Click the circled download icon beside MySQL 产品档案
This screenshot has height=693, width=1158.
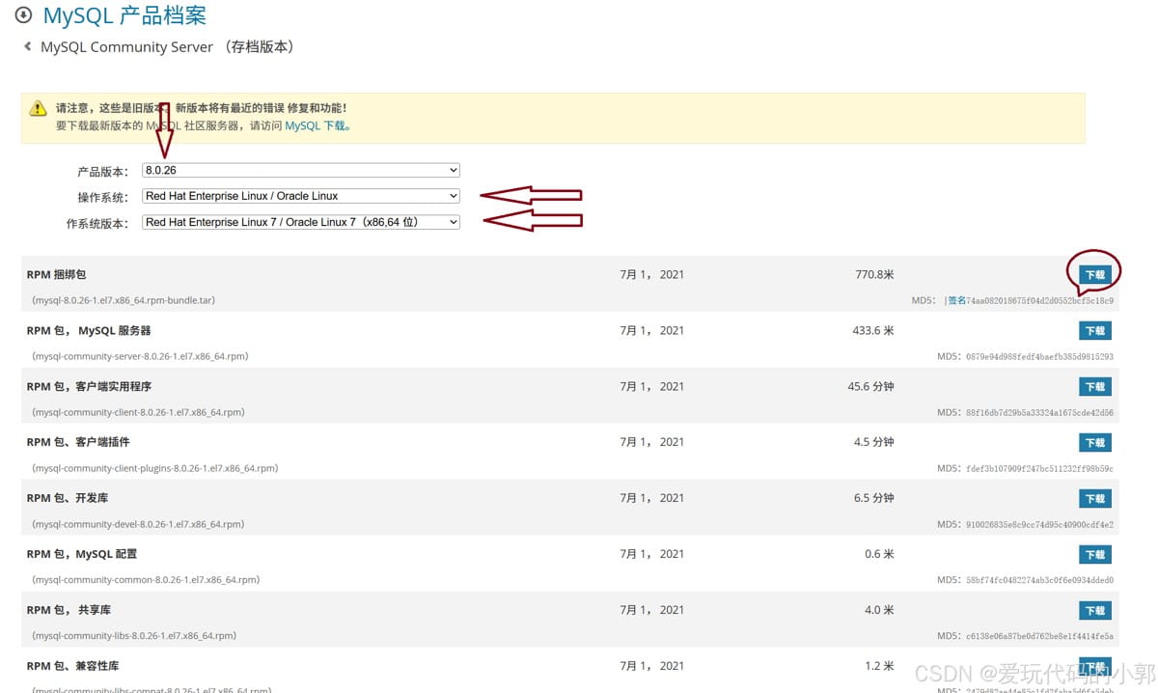tap(23, 15)
